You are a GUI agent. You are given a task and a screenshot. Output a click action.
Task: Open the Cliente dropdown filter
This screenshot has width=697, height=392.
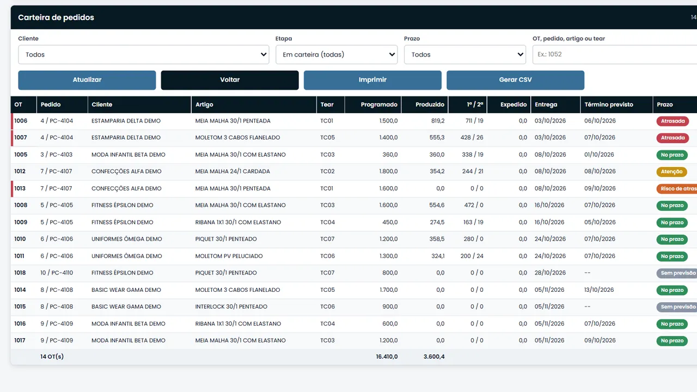[x=144, y=54]
